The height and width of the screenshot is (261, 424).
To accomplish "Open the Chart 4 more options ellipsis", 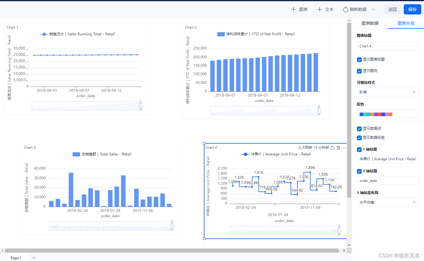I will (344, 148).
